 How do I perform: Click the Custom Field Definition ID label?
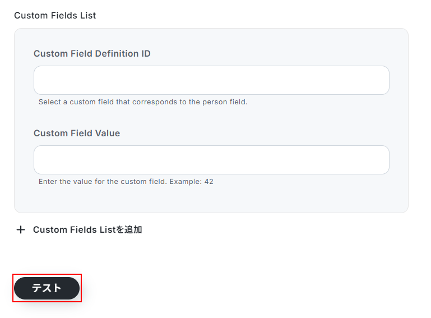point(92,54)
